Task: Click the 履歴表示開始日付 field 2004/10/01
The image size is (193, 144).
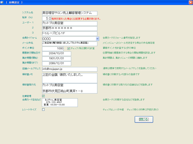Action: 57,54
